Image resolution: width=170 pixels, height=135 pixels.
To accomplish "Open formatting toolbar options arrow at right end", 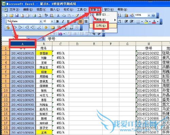I will [x=161, y=21].
